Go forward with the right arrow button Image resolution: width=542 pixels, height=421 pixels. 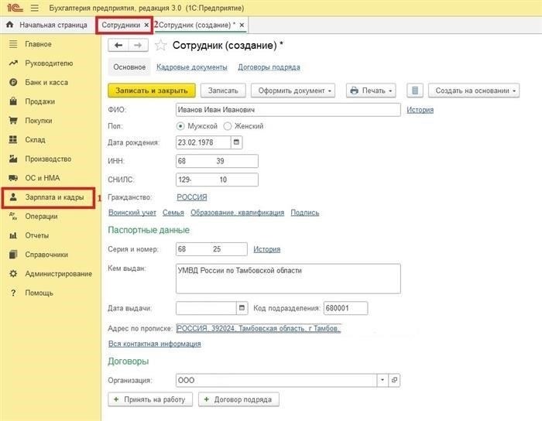(x=138, y=45)
